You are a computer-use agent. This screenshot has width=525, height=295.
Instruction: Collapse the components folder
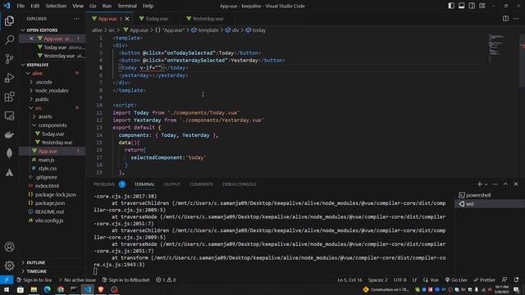pos(52,125)
